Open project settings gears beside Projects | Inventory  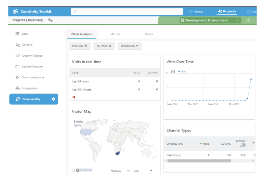pyautogui.click(x=50, y=20)
